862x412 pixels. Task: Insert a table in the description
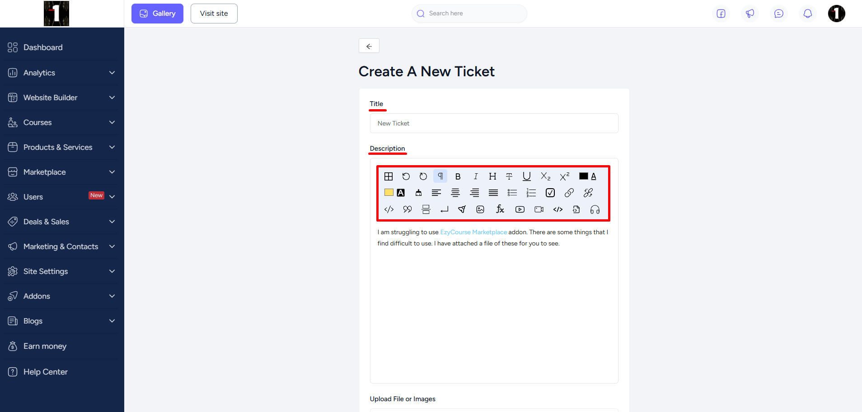(389, 176)
